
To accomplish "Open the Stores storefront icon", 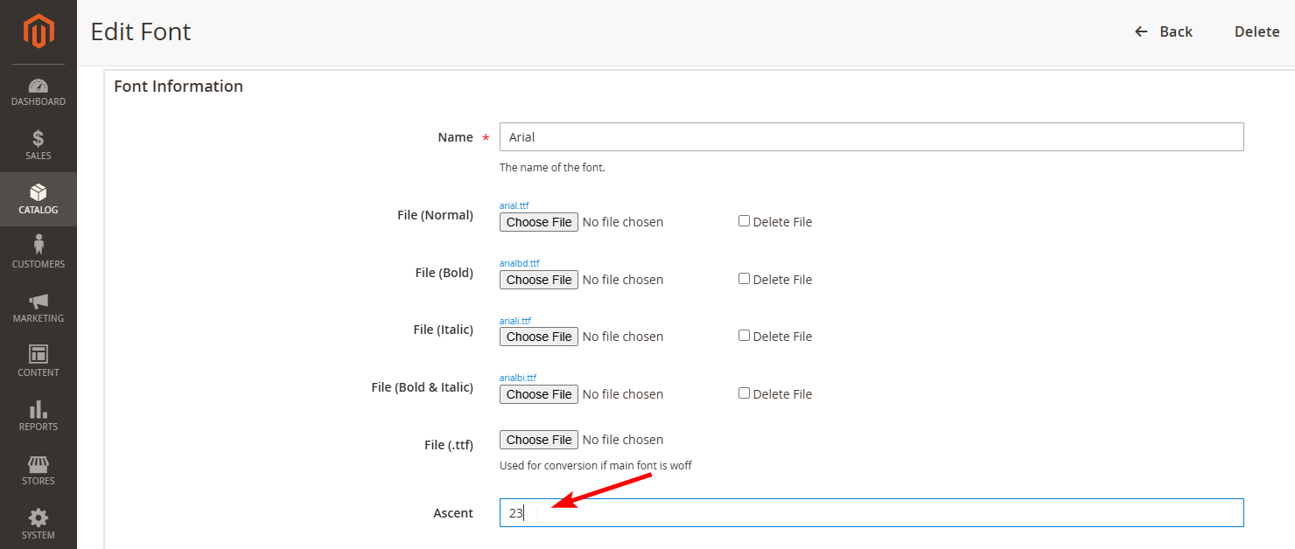I will tap(38, 463).
